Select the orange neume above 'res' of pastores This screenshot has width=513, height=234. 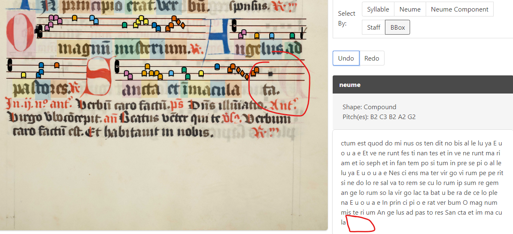[x=57, y=65]
